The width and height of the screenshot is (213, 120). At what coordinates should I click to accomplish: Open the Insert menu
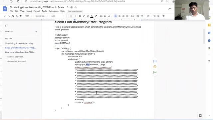point(29,11)
